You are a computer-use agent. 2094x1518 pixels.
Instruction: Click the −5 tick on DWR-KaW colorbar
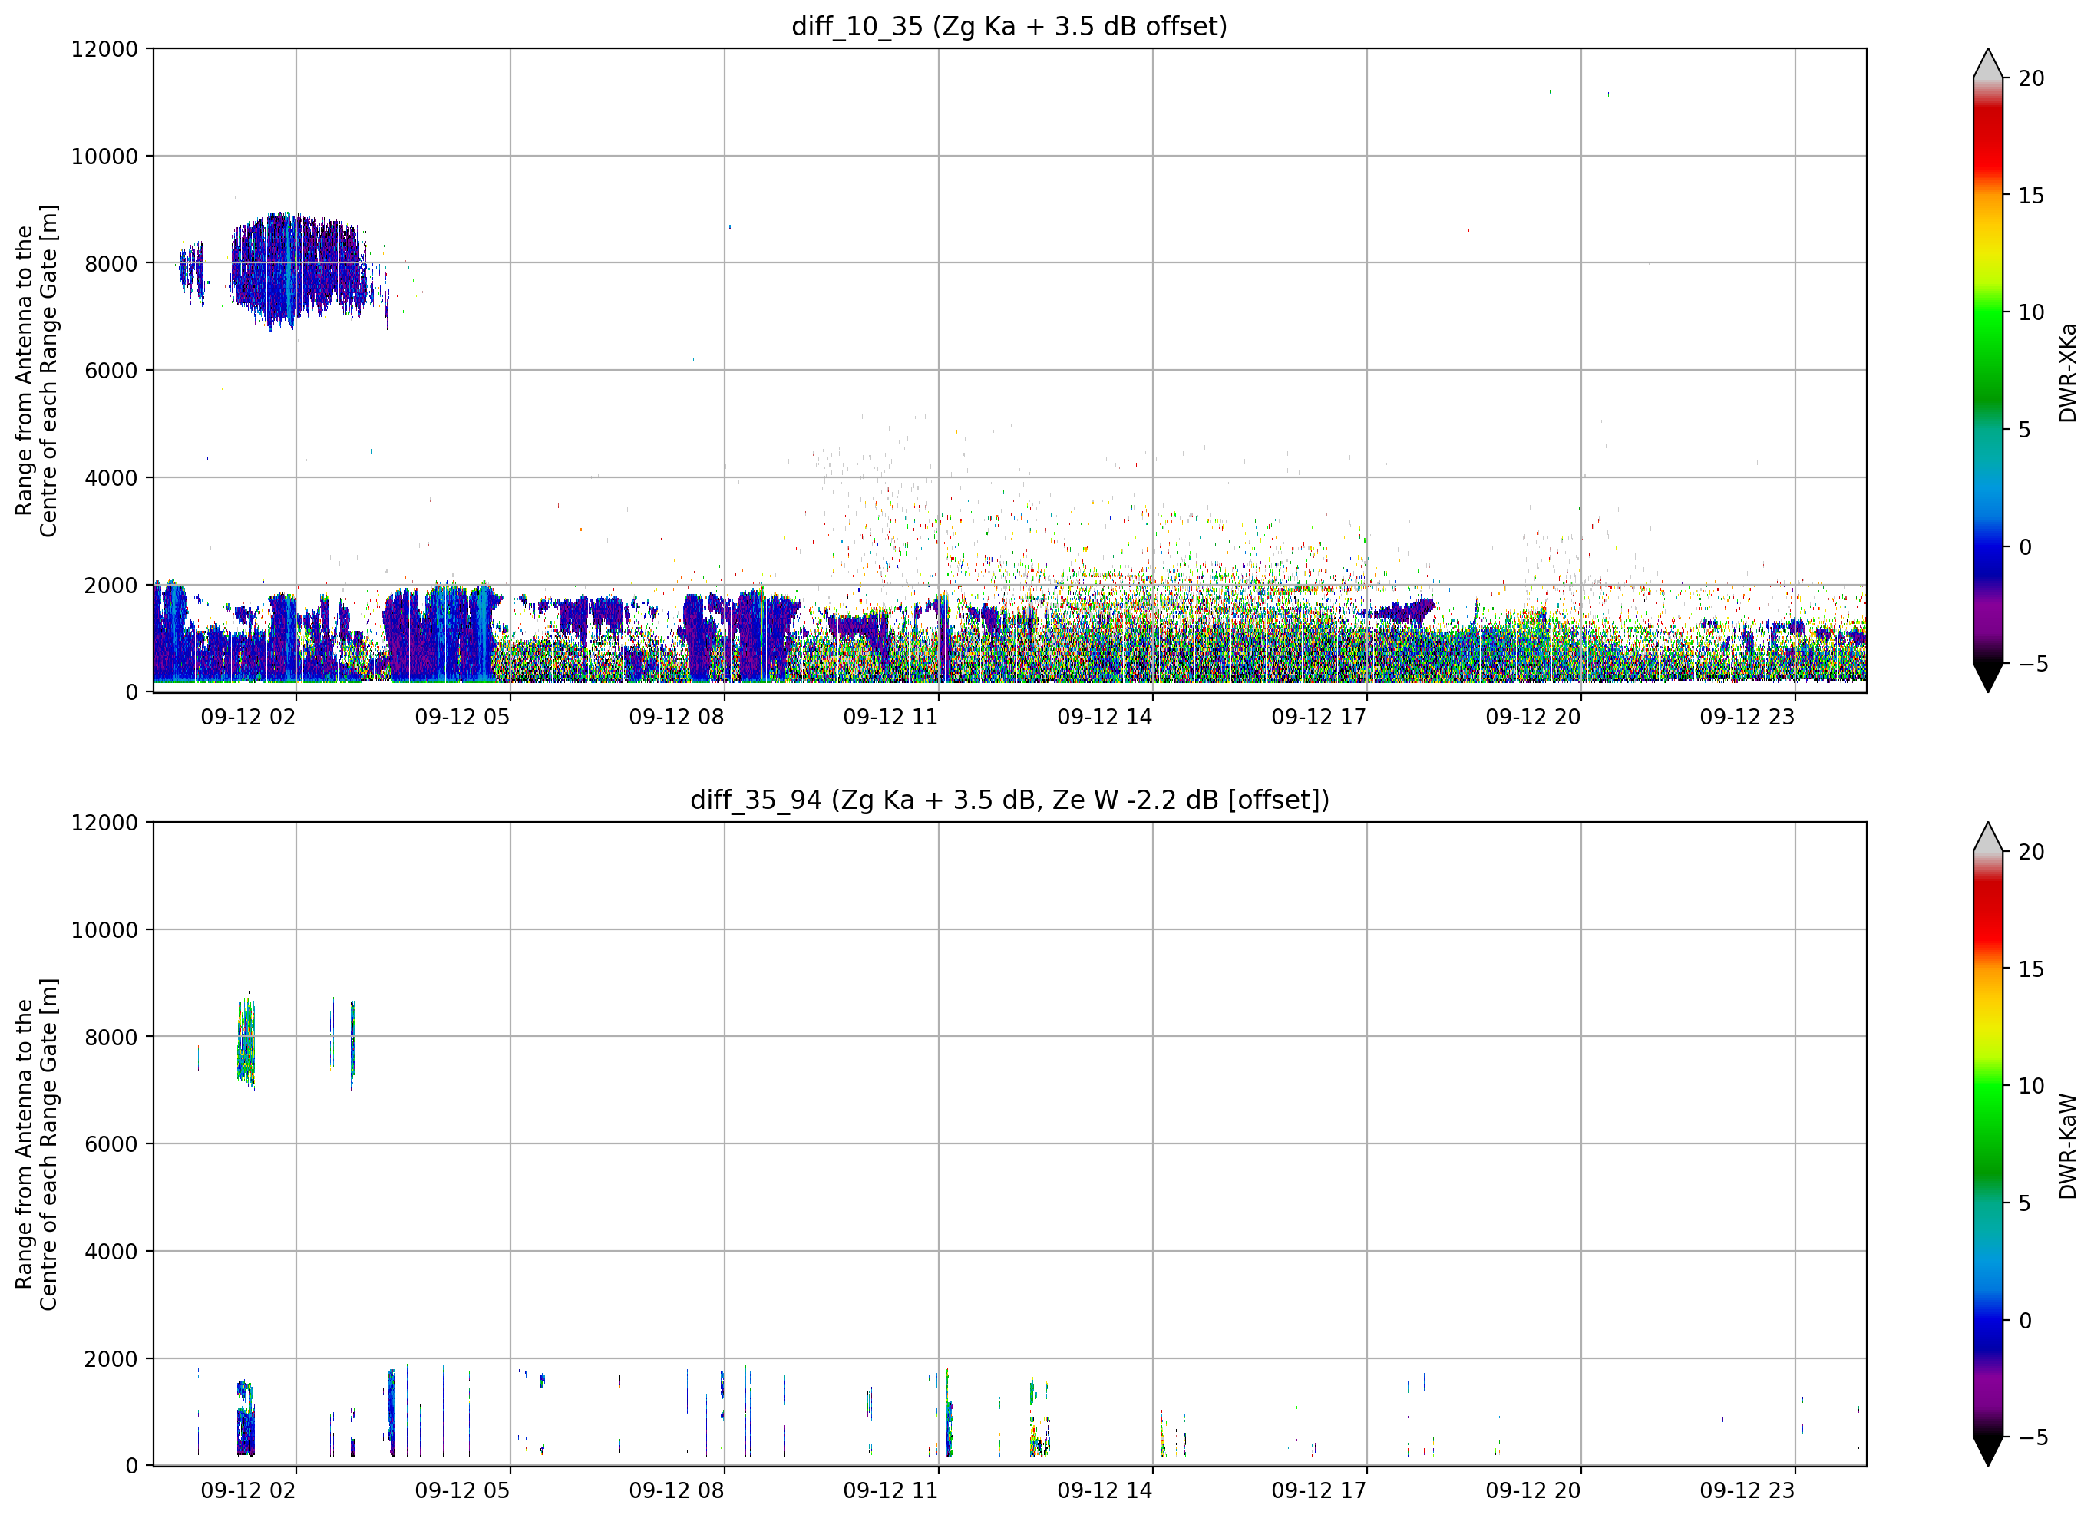[2033, 1437]
